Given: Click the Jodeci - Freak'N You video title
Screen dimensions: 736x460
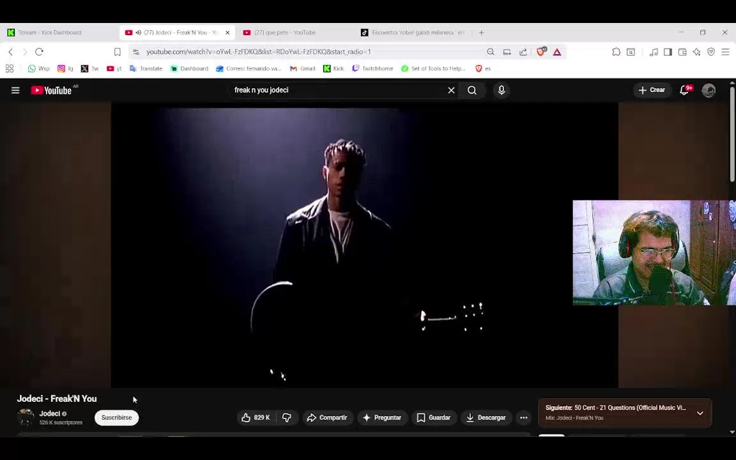Looking at the screenshot, I should (57, 399).
